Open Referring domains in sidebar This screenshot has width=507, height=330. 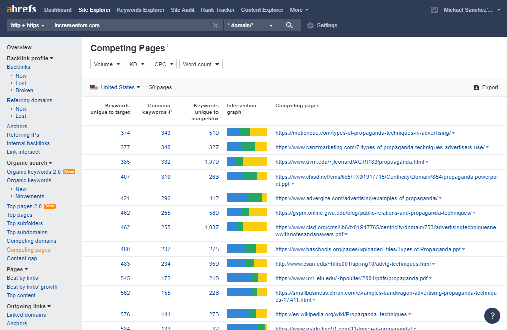(x=29, y=100)
